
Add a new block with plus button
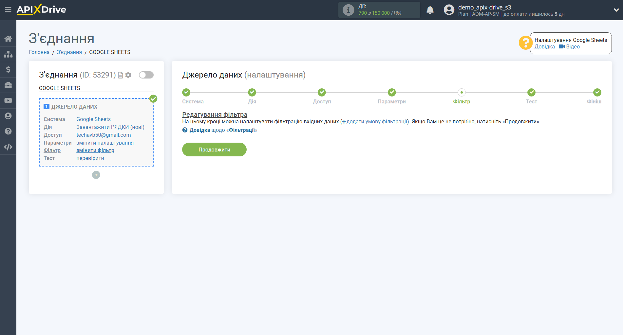(96, 175)
